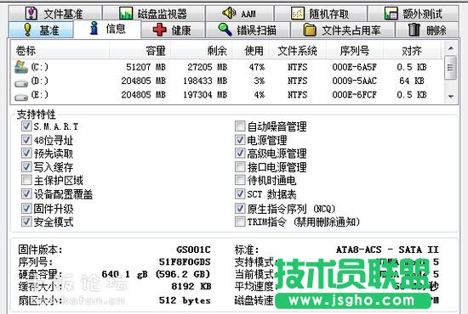Viewport: 468px width, 314px height.
Task: Select the 0009-5AAC serial number cell
Action: (354, 81)
